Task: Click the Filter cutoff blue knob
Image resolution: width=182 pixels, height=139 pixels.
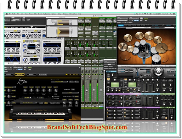Action: point(25,46)
